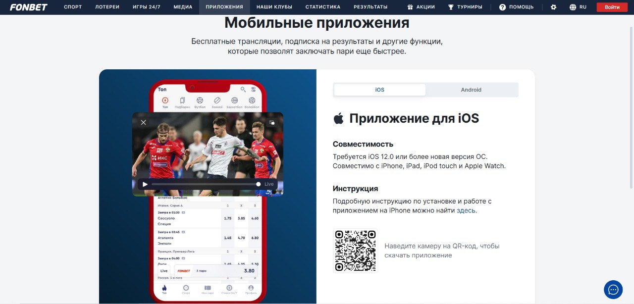Screen dimensions: 634x304
Task: Open the Спорт menu item
Action: pos(73,7)
